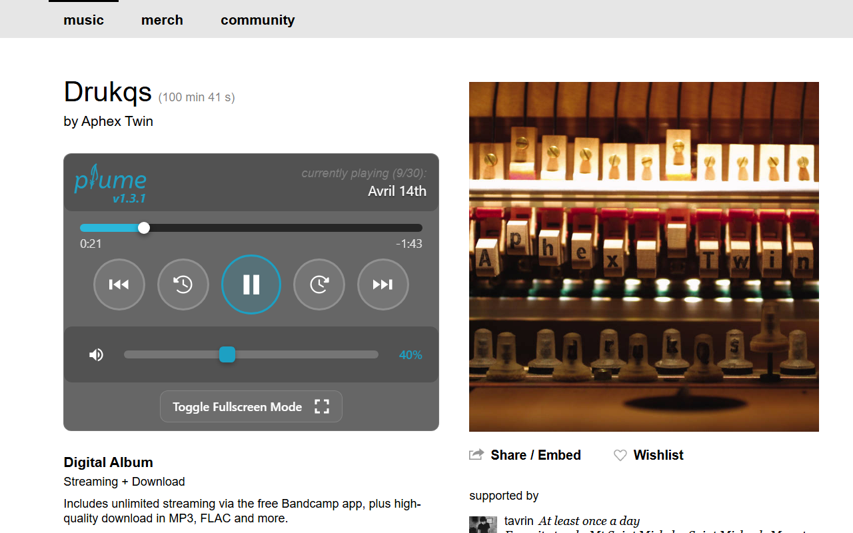Click Toggle Fullscreen Mode button
853x533 pixels.
point(251,406)
